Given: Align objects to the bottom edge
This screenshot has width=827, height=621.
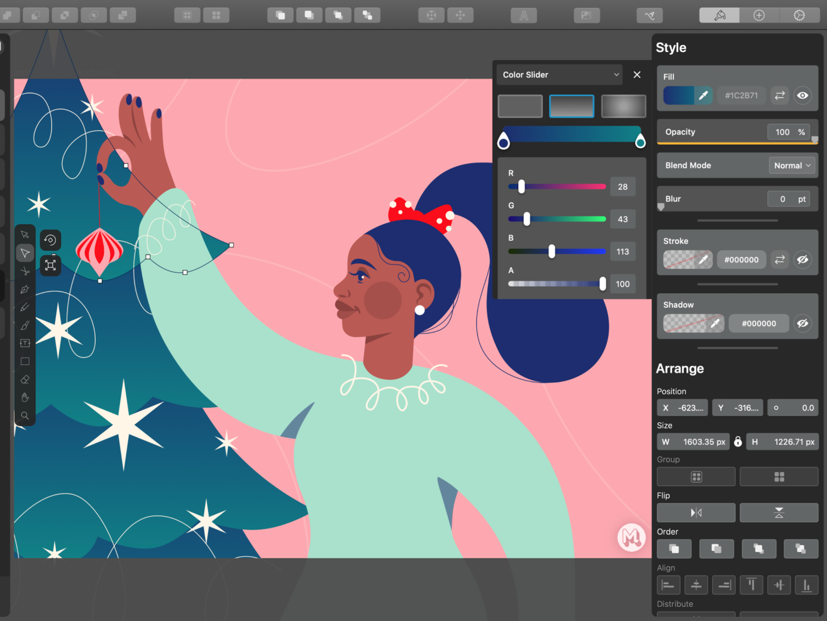Looking at the screenshot, I should (x=806, y=585).
